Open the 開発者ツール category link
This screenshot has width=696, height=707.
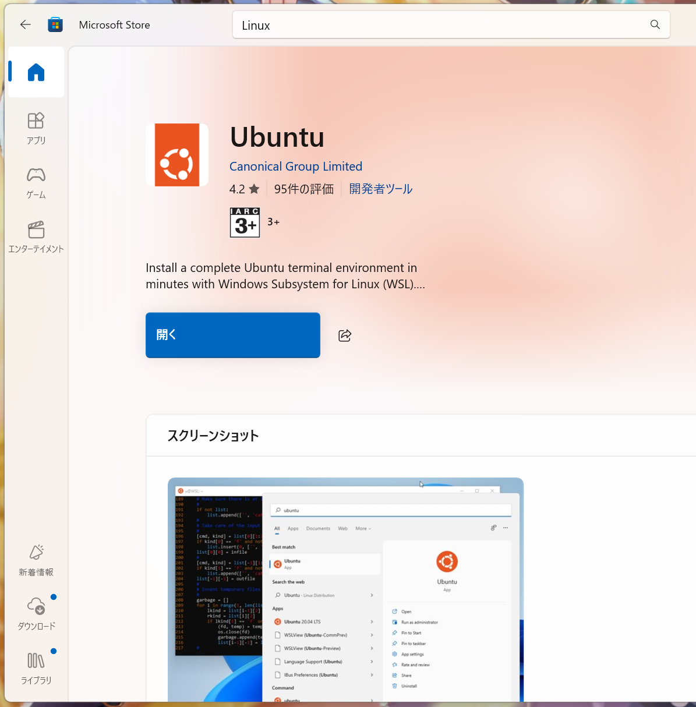pyautogui.click(x=380, y=188)
